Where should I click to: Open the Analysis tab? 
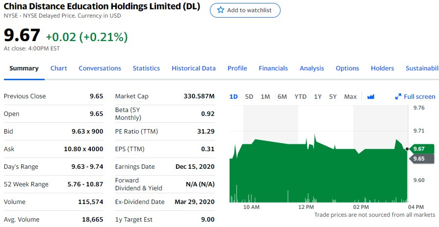pyautogui.click(x=311, y=68)
